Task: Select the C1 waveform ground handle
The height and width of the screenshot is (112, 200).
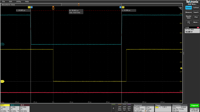Action: coord(2,82)
